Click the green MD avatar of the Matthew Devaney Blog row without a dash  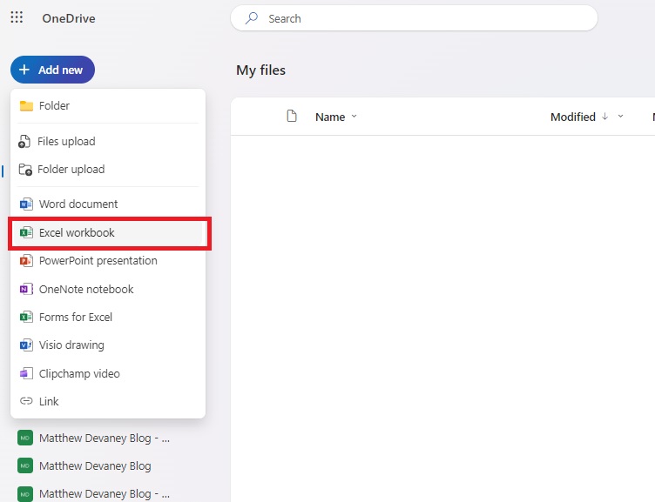click(25, 465)
